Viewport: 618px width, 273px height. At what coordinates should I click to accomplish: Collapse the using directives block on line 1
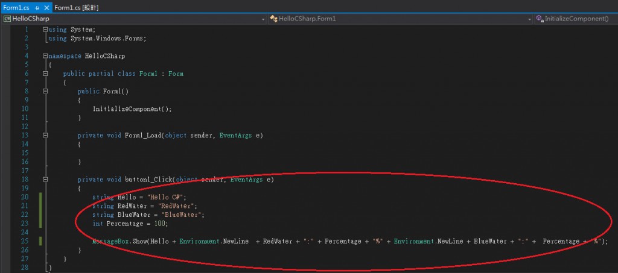pyautogui.click(x=45, y=30)
